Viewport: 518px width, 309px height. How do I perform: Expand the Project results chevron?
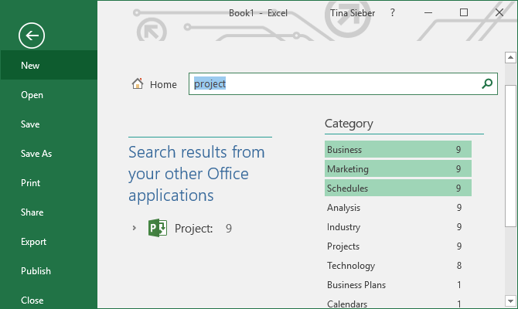(134, 228)
